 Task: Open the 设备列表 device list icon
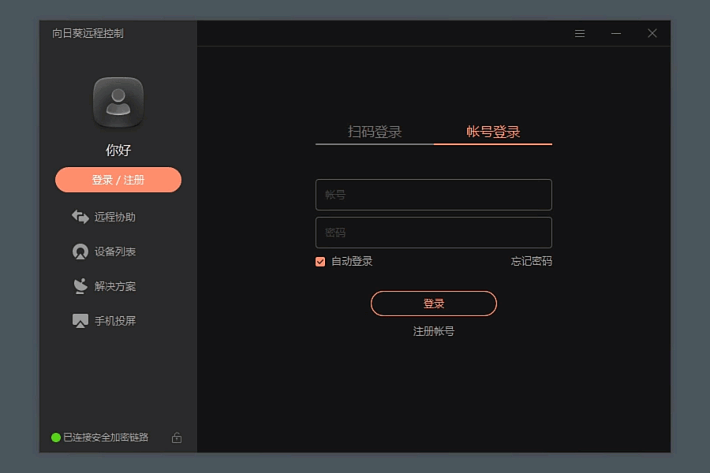tap(80, 251)
